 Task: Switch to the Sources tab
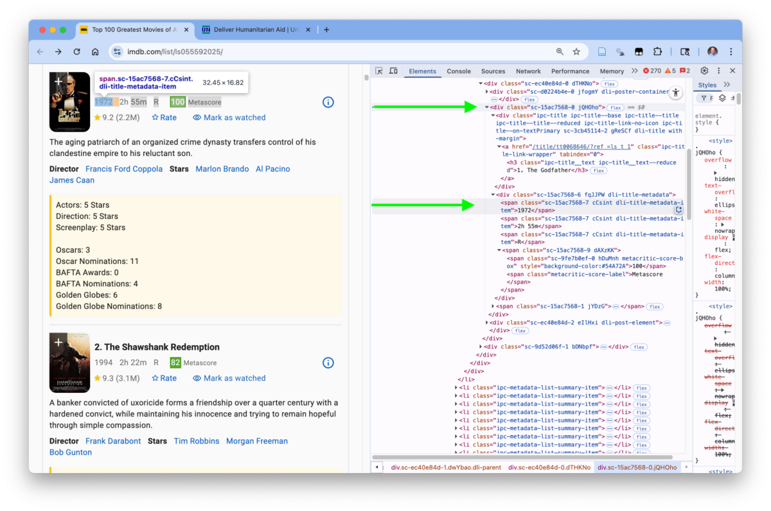click(493, 71)
